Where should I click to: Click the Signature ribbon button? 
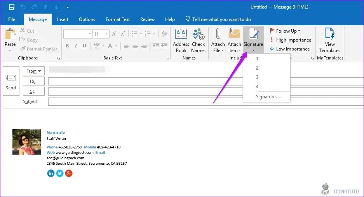253,40
